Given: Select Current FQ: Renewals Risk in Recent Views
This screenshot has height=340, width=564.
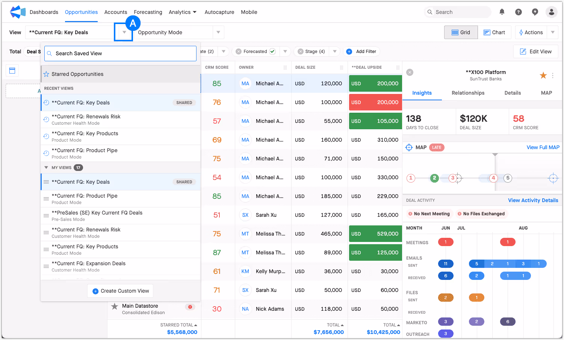Looking at the screenshot, I should [120, 119].
